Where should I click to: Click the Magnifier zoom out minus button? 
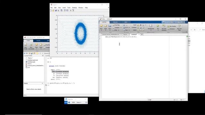click(x=66, y=103)
